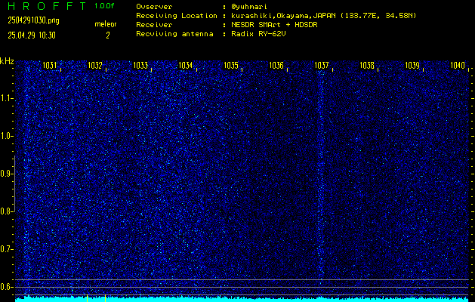Click the 1033 time marker

point(140,66)
